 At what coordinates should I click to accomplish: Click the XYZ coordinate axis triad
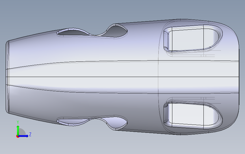23,129
